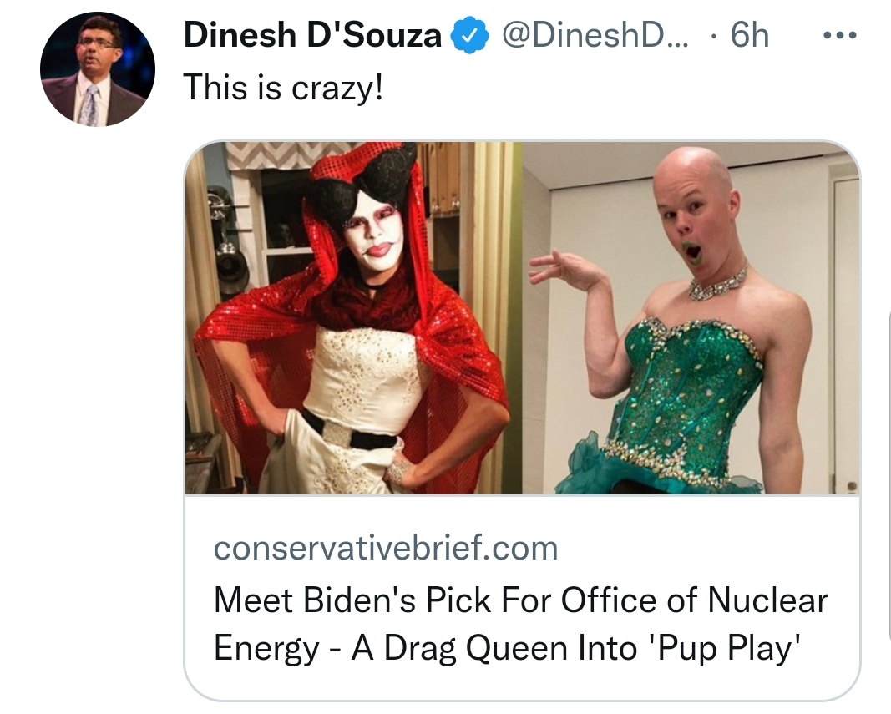Select the "This is crazy!" tweet text
This screenshot has height=714, width=891.
coord(283,89)
